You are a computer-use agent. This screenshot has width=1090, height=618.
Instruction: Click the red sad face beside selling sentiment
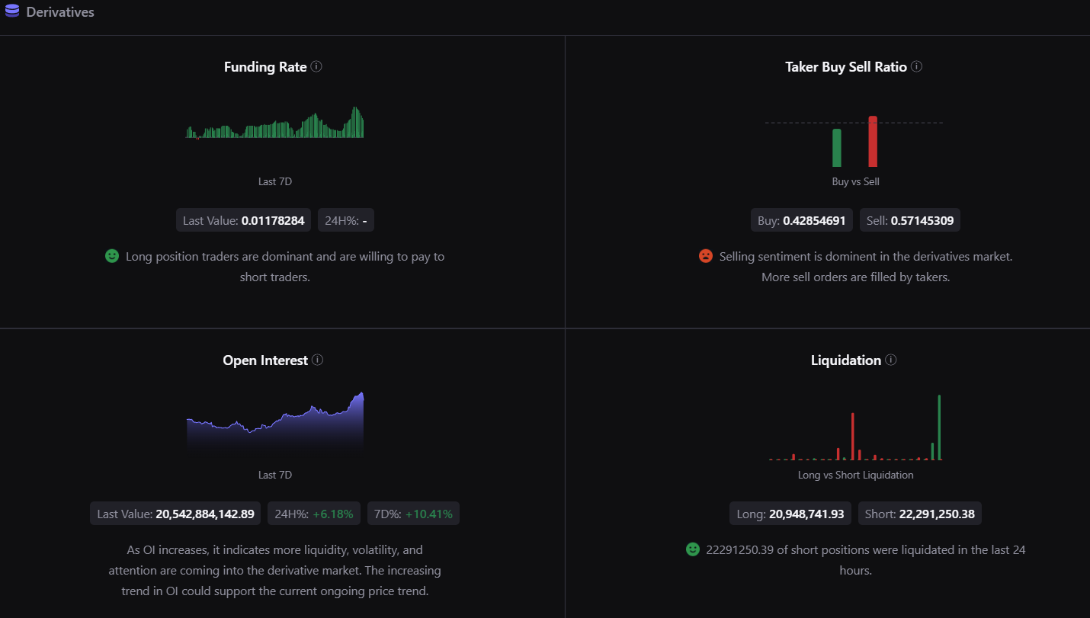(706, 256)
